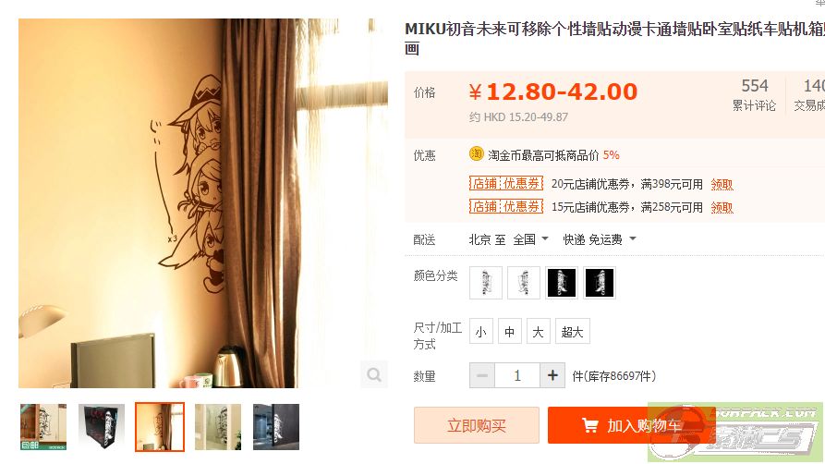This screenshot has width=825, height=464.
Task: Click 领取 for the 15元 coupon
Action: 722,208
